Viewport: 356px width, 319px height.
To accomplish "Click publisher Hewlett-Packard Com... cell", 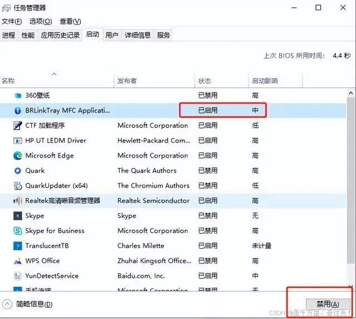I will 154,140.
